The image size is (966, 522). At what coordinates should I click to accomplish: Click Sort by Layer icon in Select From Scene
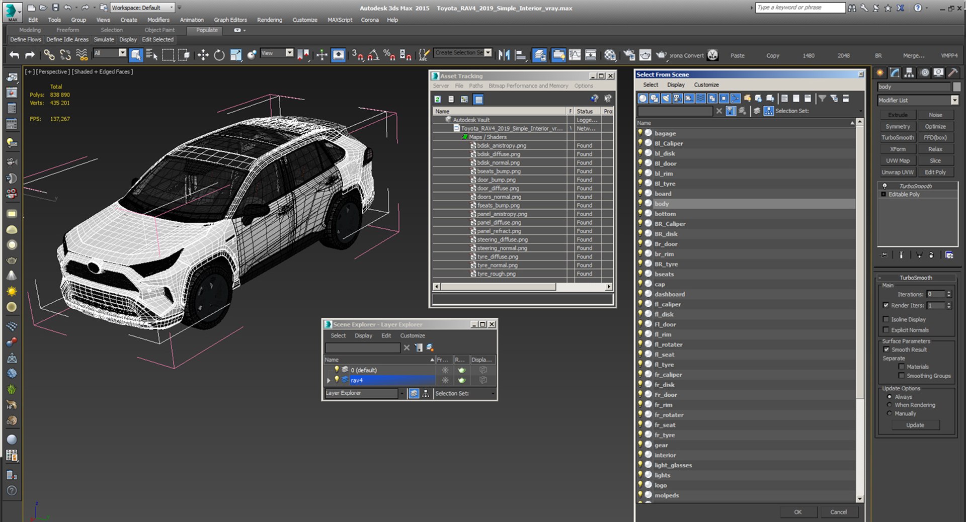[x=757, y=111]
